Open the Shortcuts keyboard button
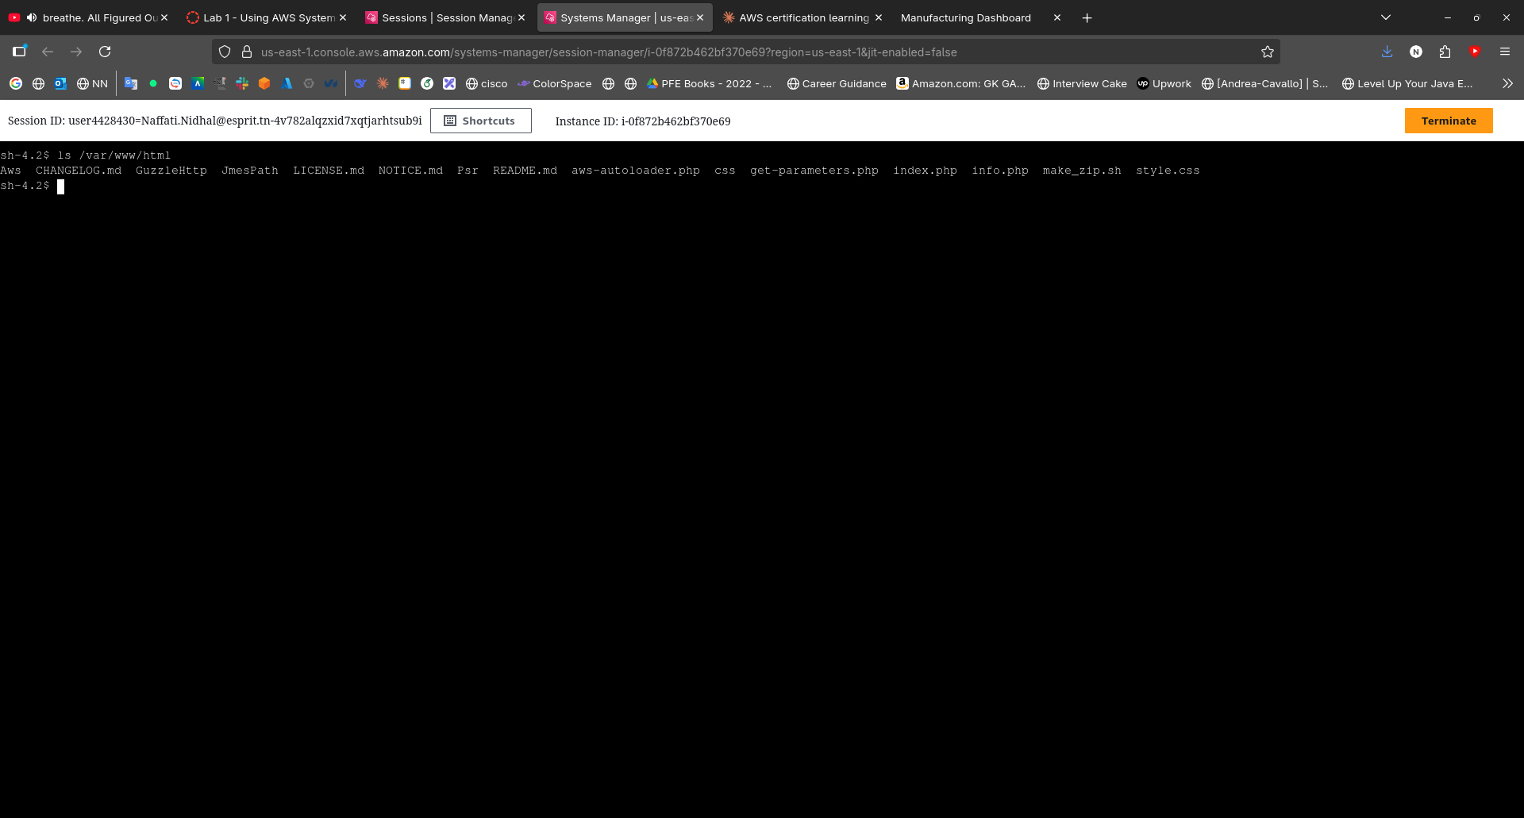This screenshot has width=1524, height=818. (480, 121)
